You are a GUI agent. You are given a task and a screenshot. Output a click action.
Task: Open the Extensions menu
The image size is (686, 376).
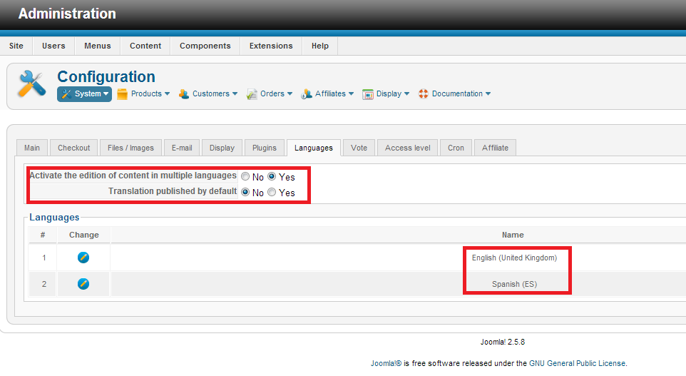pos(271,46)
